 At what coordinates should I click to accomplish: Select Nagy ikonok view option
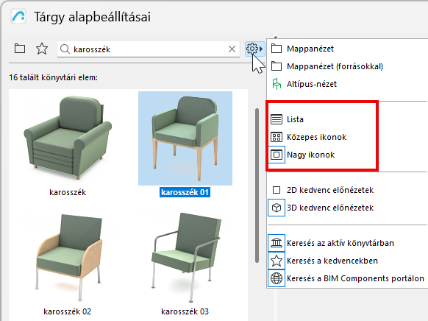pyautogui.click(x=310, y=155)
